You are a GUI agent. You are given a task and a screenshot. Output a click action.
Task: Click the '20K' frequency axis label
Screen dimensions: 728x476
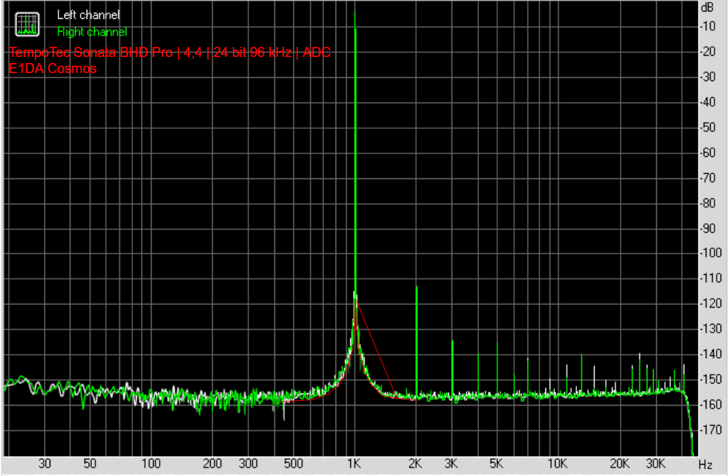[x=619, y=463]
